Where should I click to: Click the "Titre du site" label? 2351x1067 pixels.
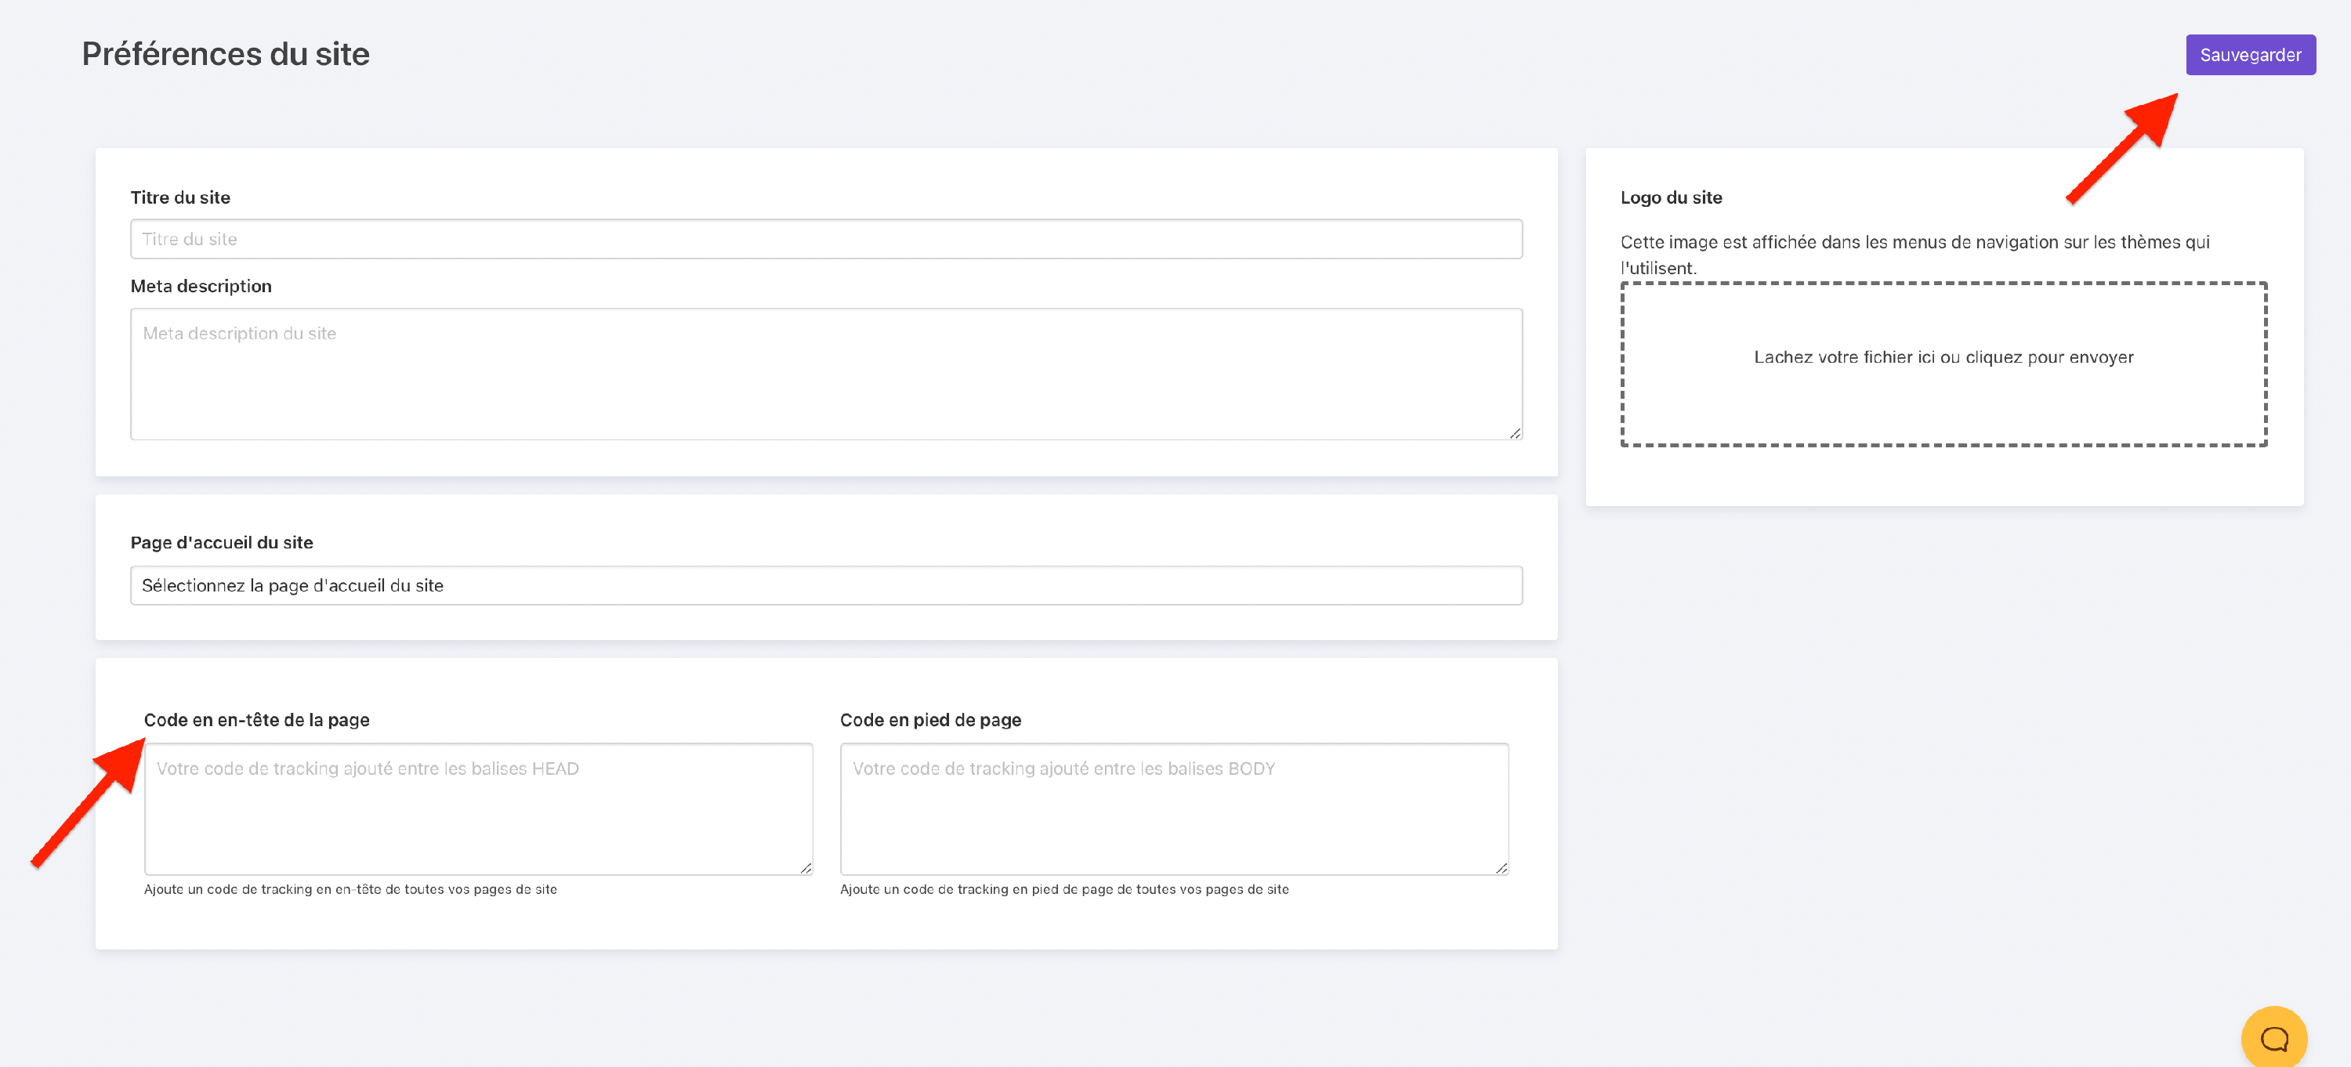click(179, 197)
